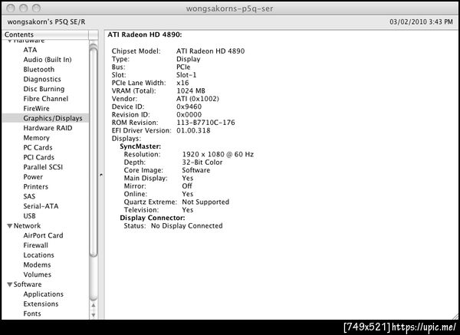
Task: Open Extensions under Software
Action: pyautogui.click(x=41, y=304)
